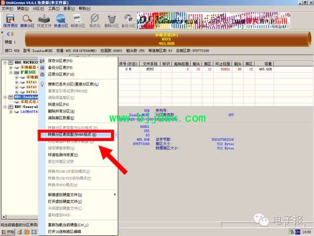Expand the DATA2 partition node
The width and height of the screenshot is (314, 236).
tap(17, 87)
